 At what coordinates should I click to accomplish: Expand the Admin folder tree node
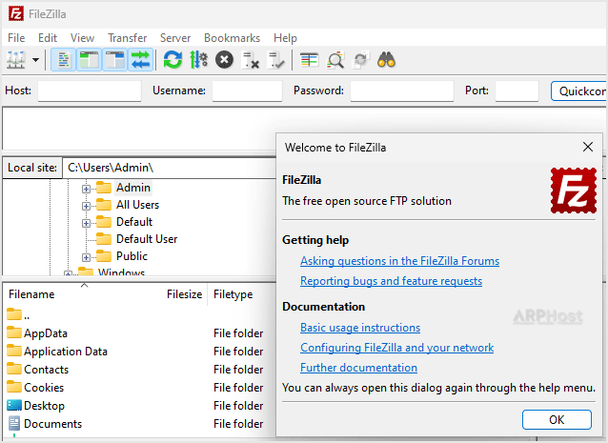[x=86, y=188]
